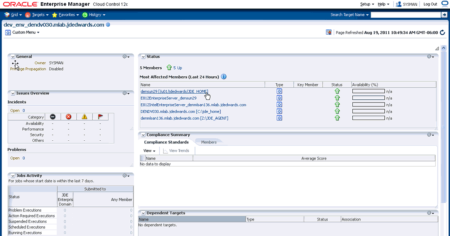Open DENDV030 C:\jde_home member link
The width and height of the screenshot is (450, 236).
click(x=181, y=111)
